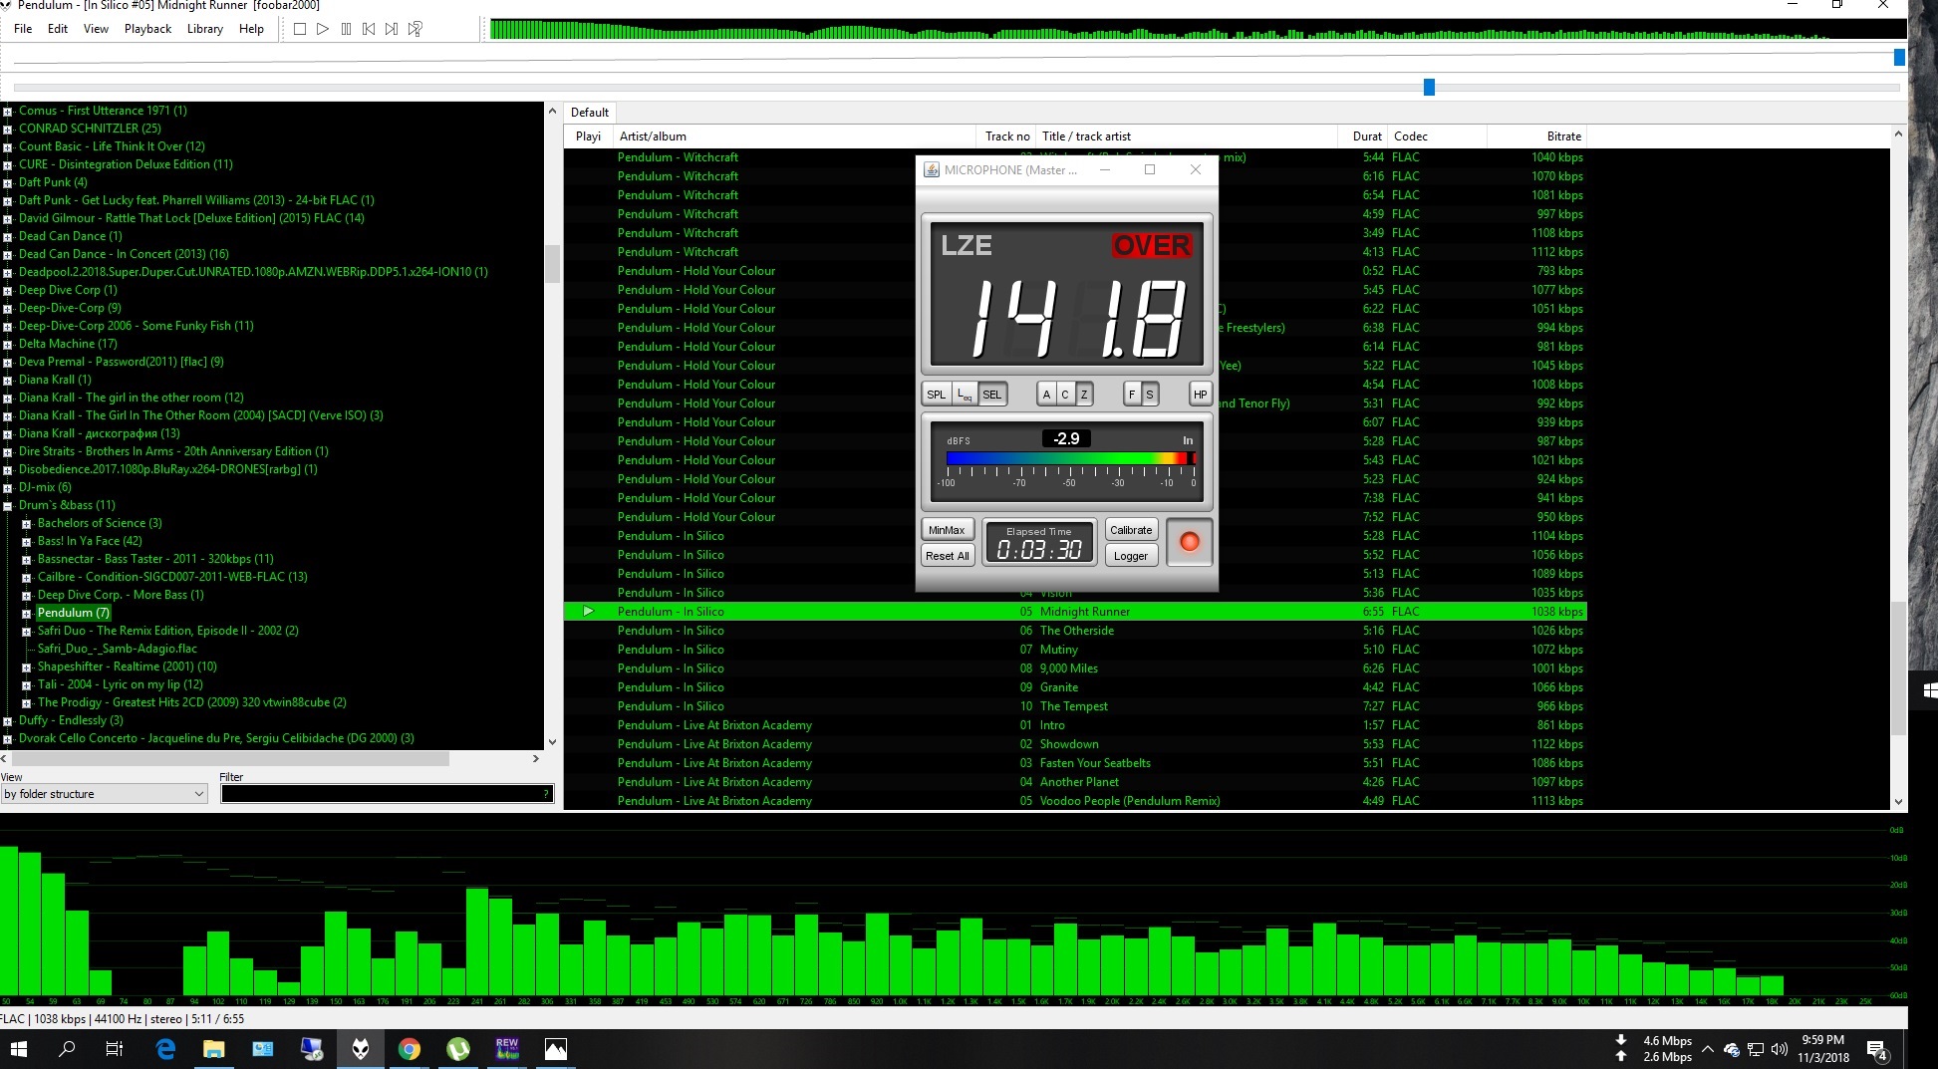1938x1069 pixels.
Task: Toggle the HP high-pass filter button
Action: point(1201,395)
